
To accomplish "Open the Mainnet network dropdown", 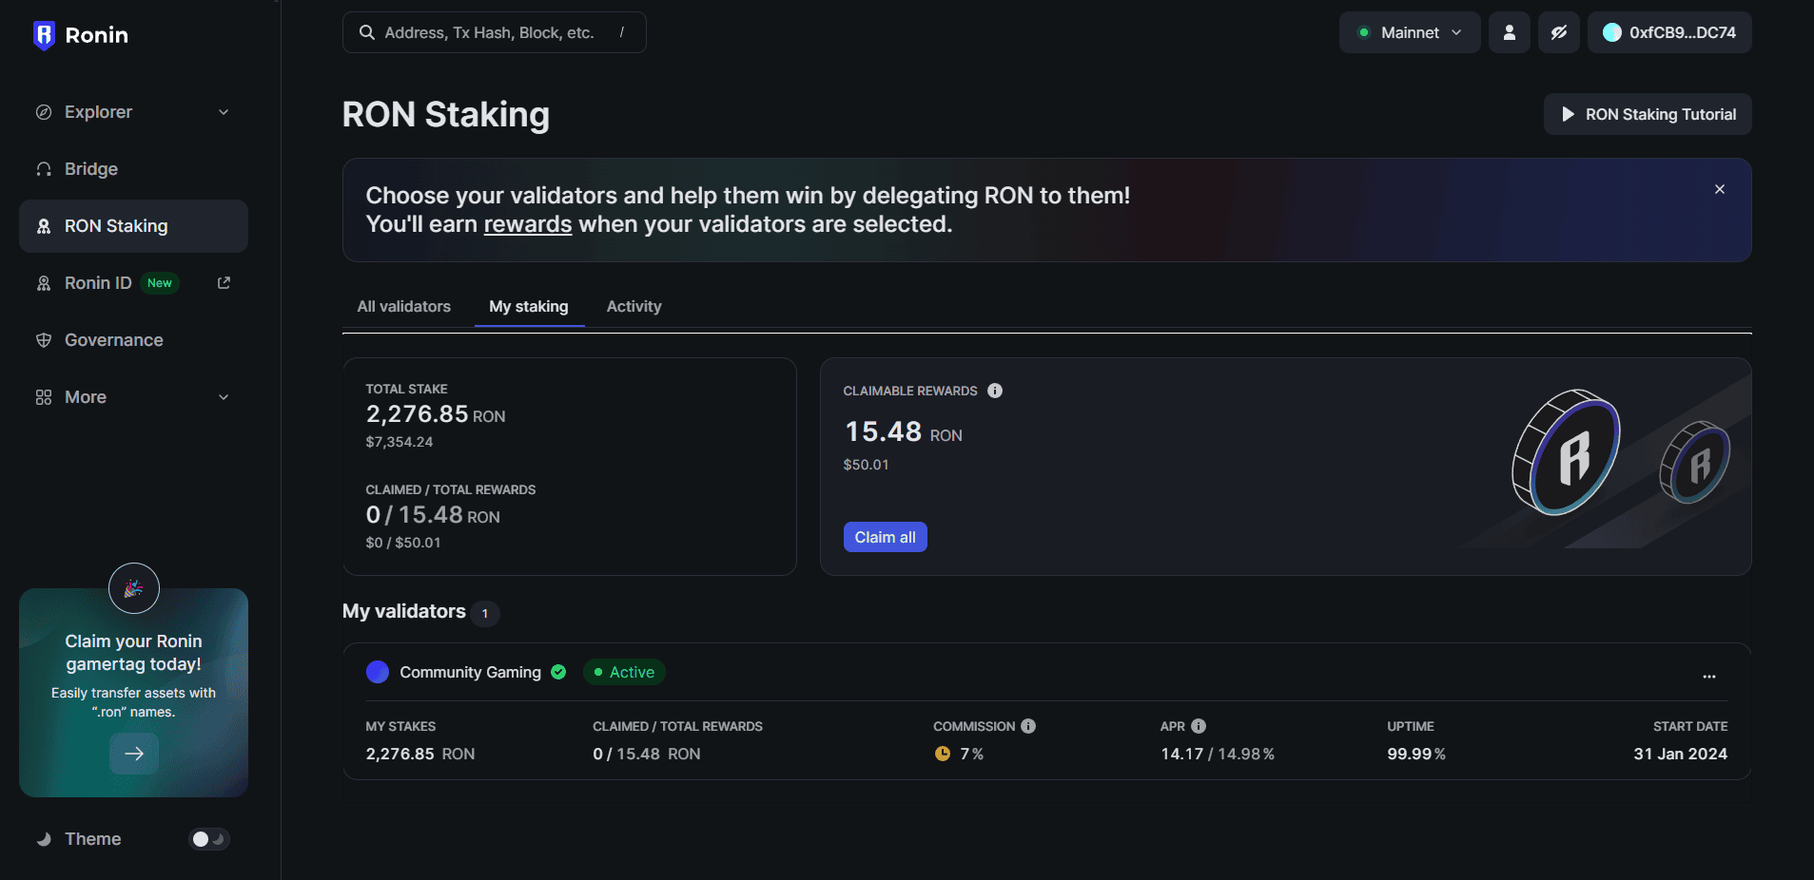I will click(1410, 31).
